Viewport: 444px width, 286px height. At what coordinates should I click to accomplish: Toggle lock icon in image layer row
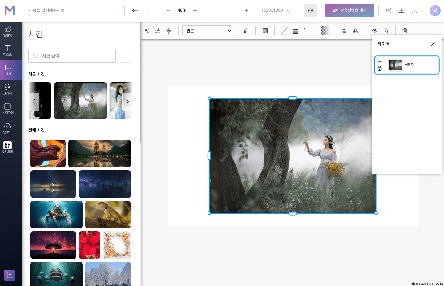click(x=380, y=69)
